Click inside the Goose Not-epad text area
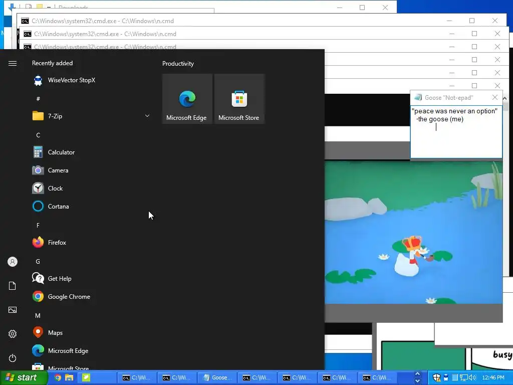The height and width of the screenshot is (385, 513). [456, 132]
